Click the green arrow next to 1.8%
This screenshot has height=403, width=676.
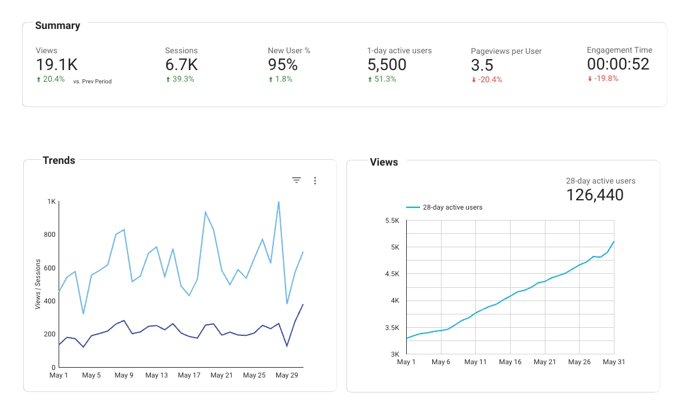270,79
